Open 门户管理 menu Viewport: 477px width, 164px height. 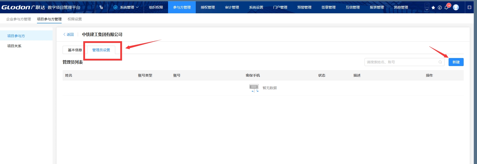point(280,7)
